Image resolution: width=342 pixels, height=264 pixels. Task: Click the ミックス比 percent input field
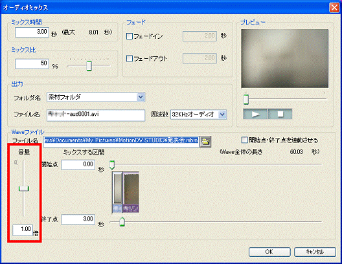(x=32, y=64)
